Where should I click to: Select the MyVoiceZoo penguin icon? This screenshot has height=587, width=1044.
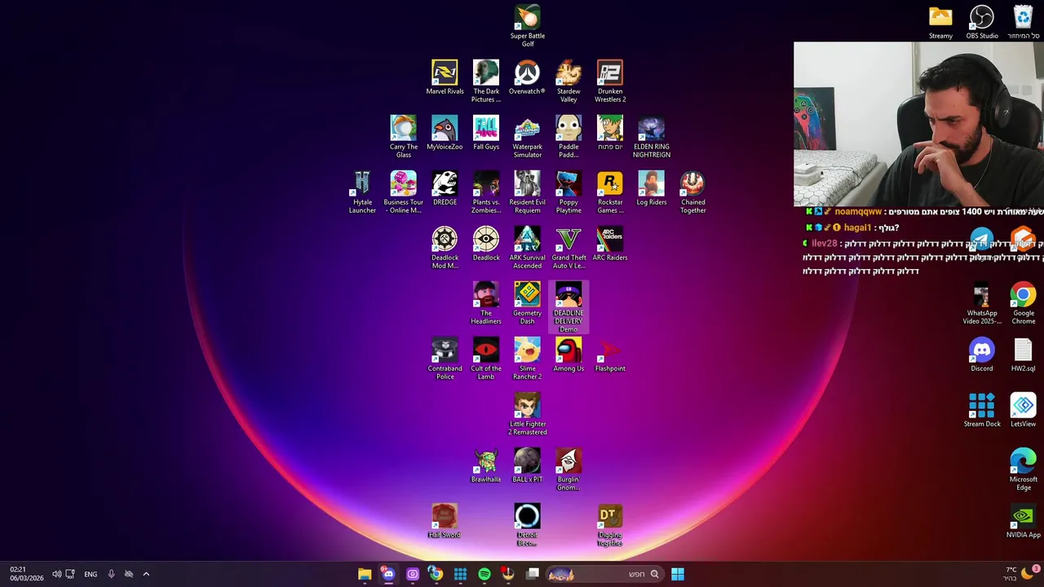point(445,133)
